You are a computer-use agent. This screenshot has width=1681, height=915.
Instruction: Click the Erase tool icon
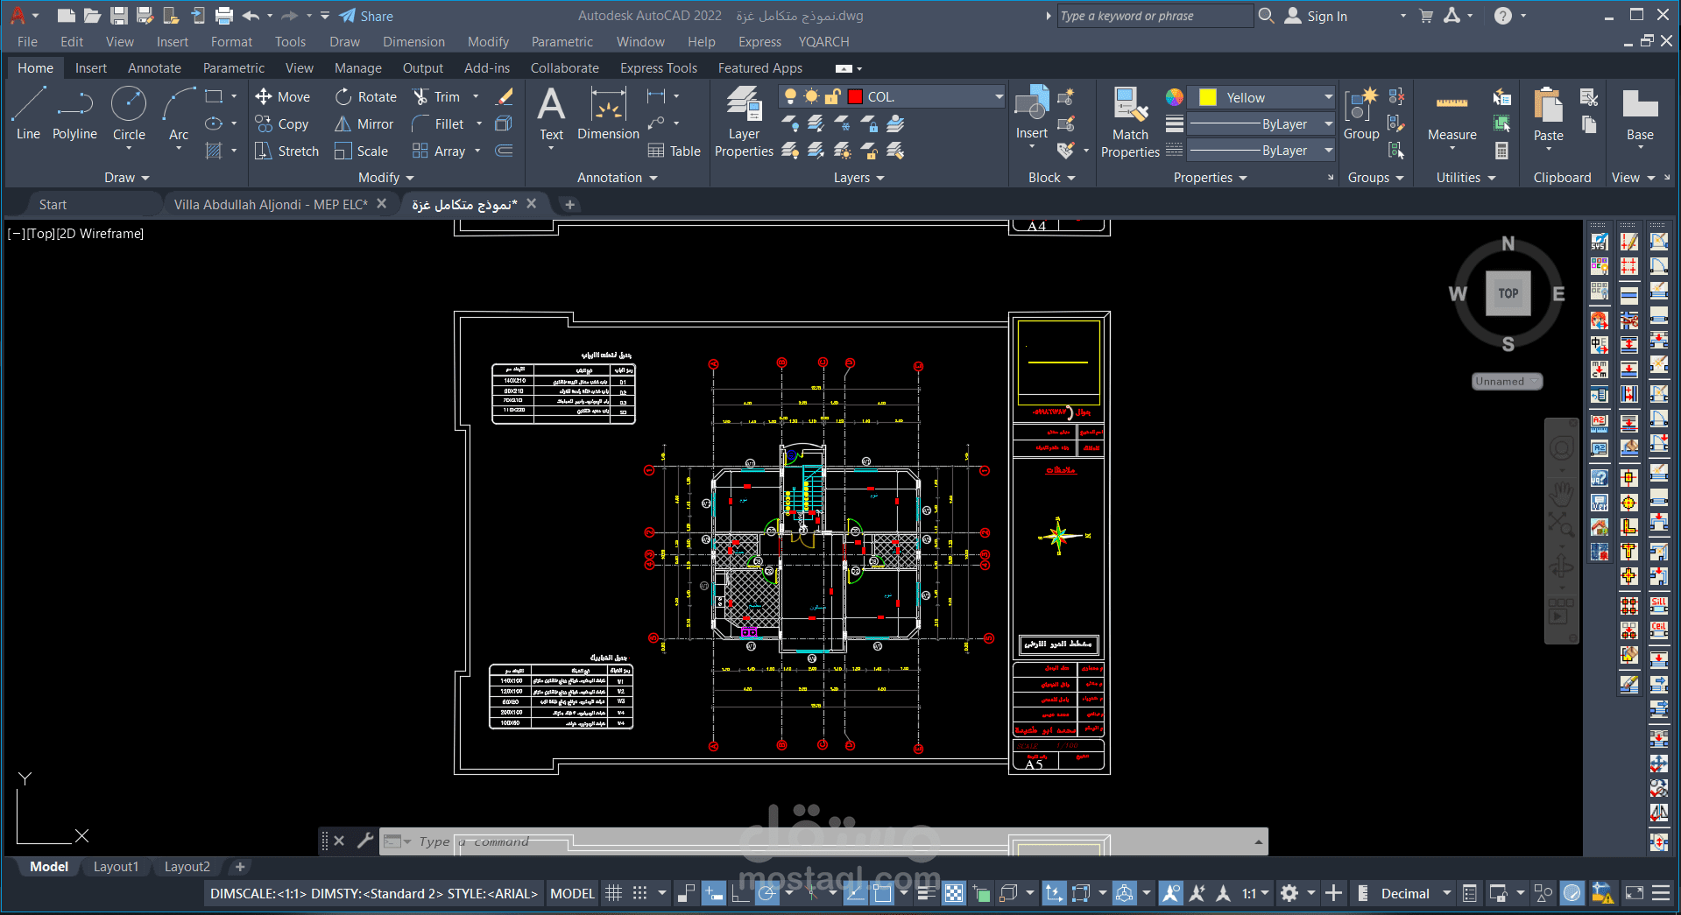click(x=505, y=97)
